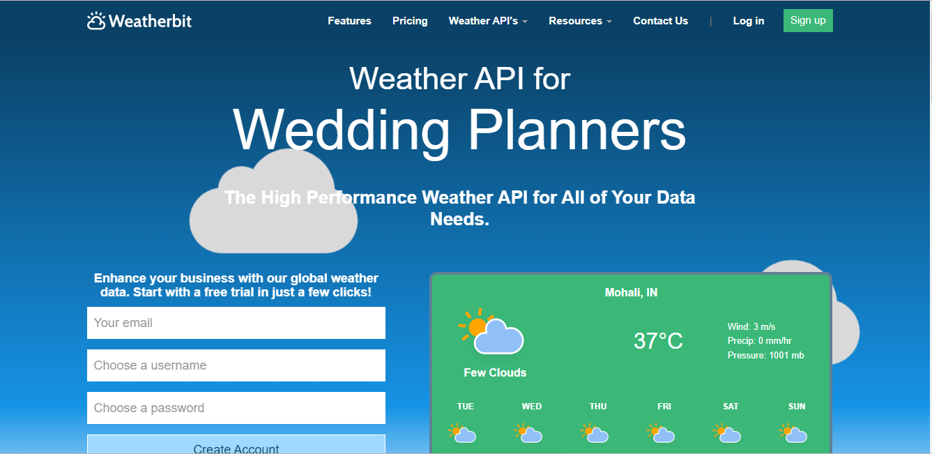This screenshot has width=932, height=454.
Task: Expand the Resources dropdown menu
Action: coord(580,21)
